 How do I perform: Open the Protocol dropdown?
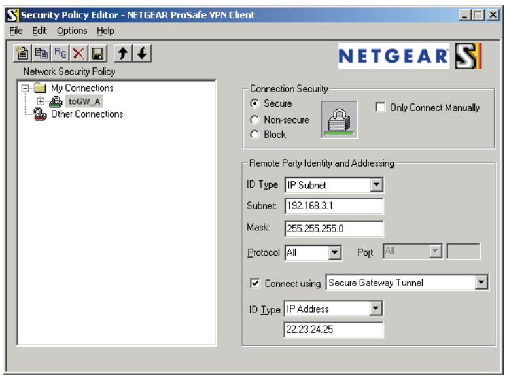pyautogui.click(x=335, y=252)
